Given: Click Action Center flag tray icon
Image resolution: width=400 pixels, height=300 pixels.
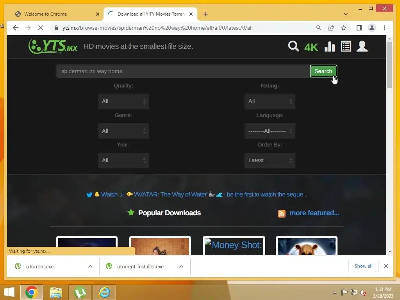Looking at the screenshot, I should coord(345,293).
